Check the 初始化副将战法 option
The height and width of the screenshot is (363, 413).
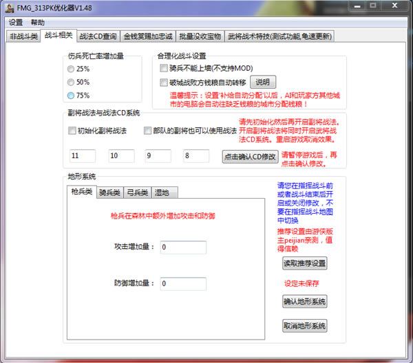pyautogui.click(x=72, y=131)
